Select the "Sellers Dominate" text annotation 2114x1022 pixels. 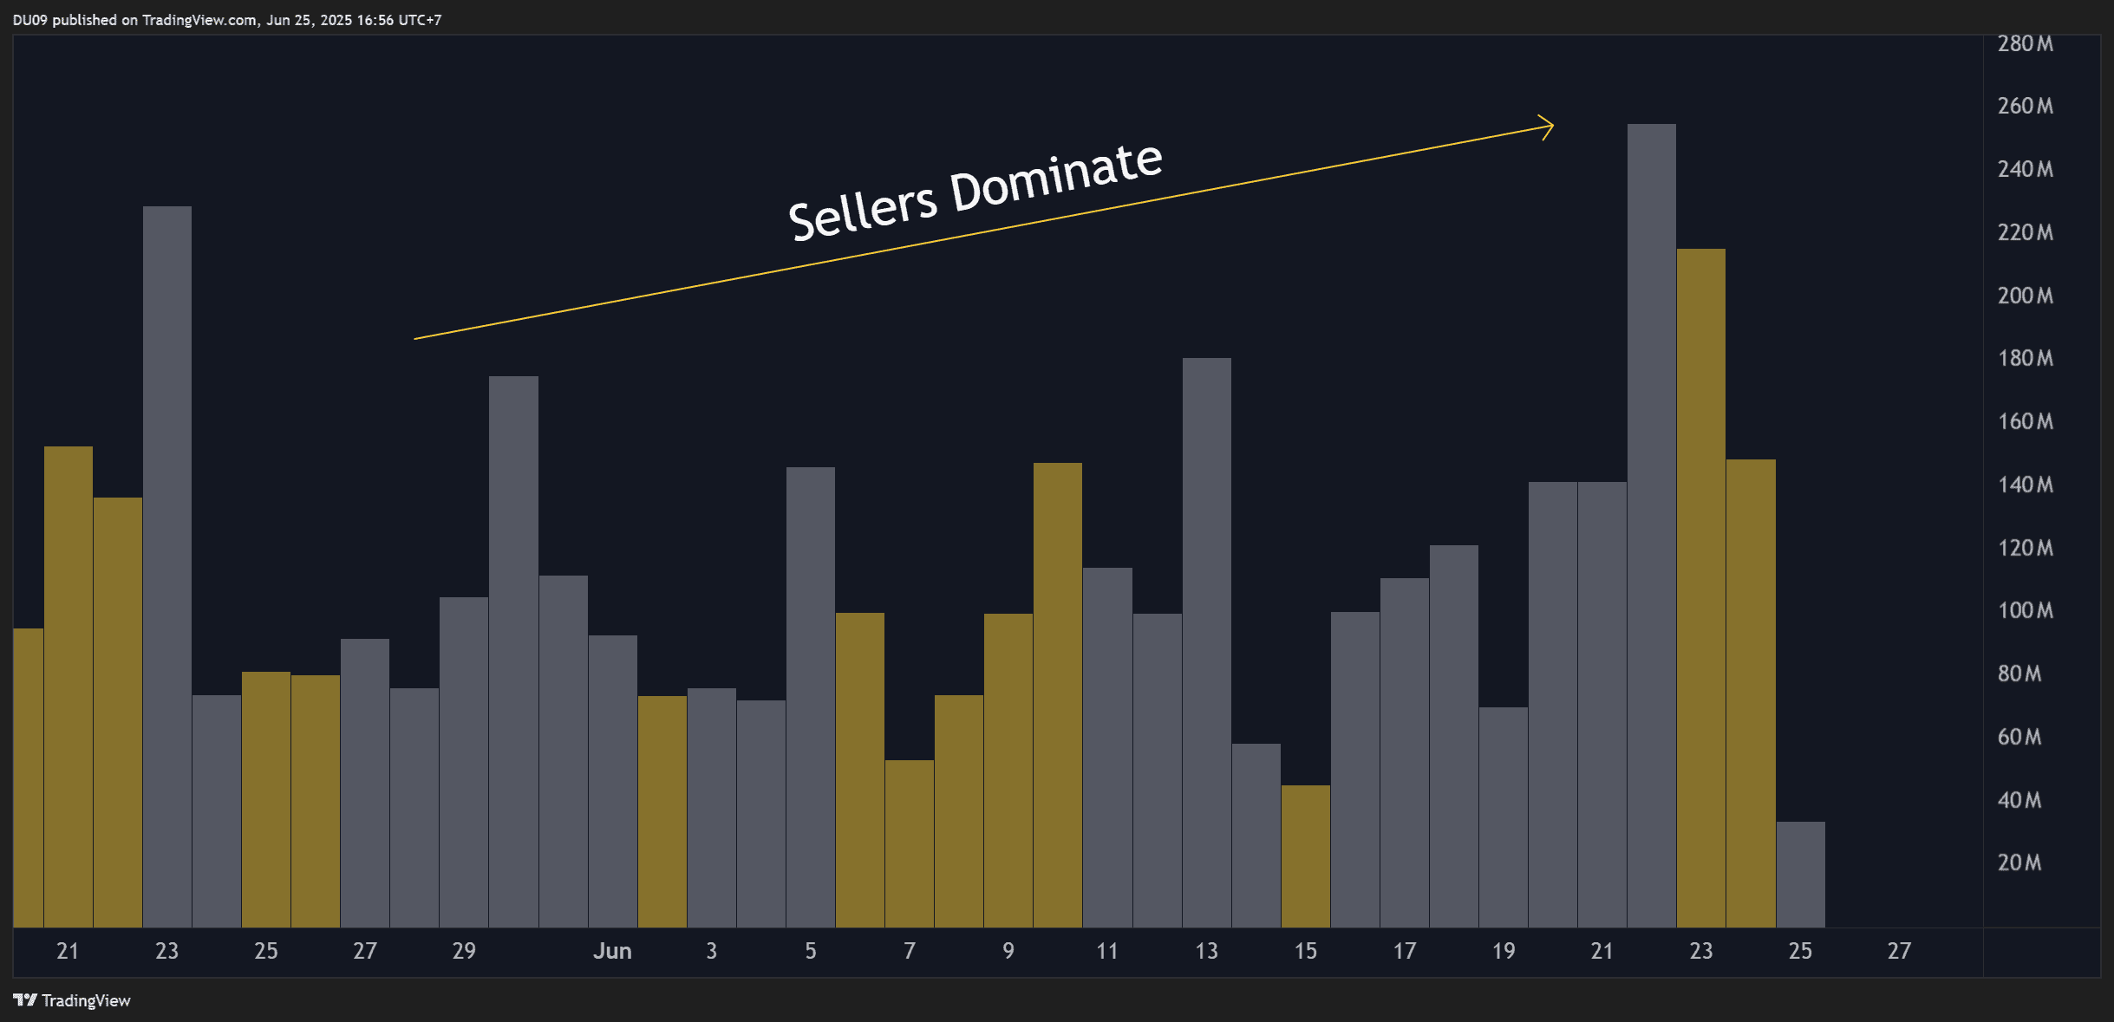coord(975,192)
